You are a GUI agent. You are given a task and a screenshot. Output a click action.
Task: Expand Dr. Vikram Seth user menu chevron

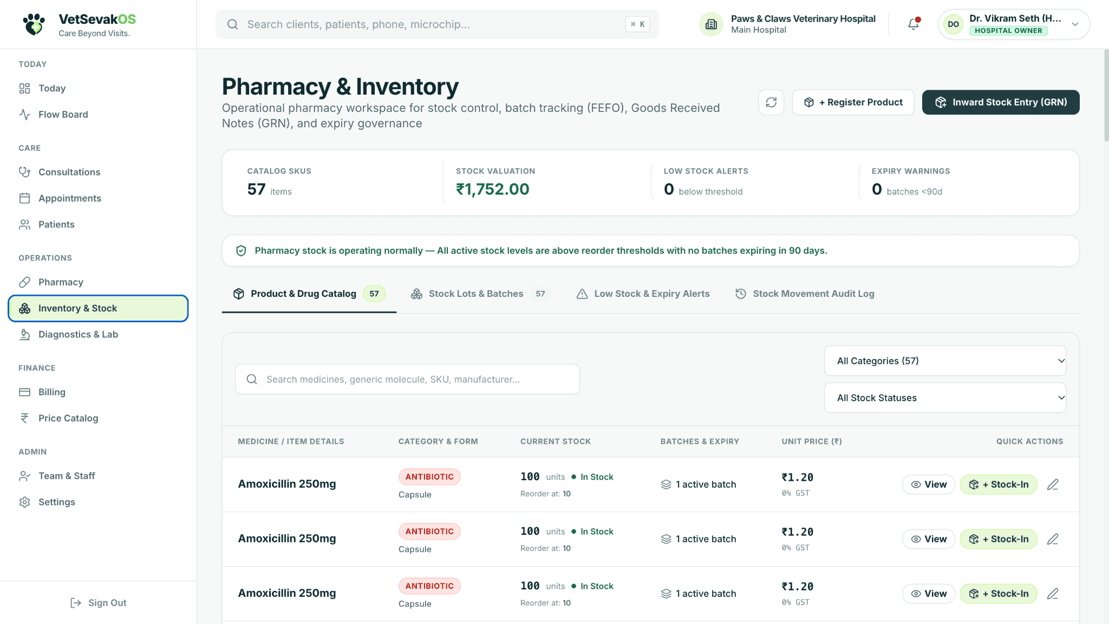point(1075,24)
